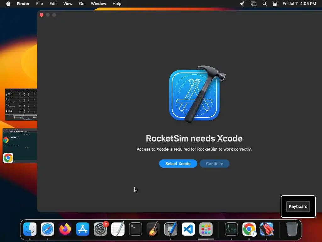Screen dimensions: 322x242
Task: Open Visual Studio Code from the Dock
Action: [188, 229]
